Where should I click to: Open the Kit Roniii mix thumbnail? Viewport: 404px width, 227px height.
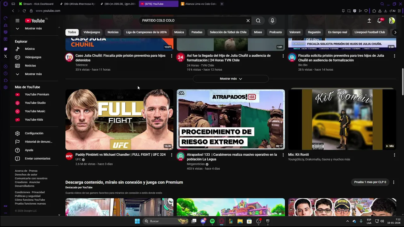tap(342, 119)
